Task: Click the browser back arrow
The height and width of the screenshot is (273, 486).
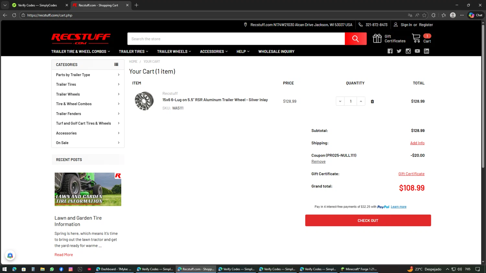Action: 5,15
